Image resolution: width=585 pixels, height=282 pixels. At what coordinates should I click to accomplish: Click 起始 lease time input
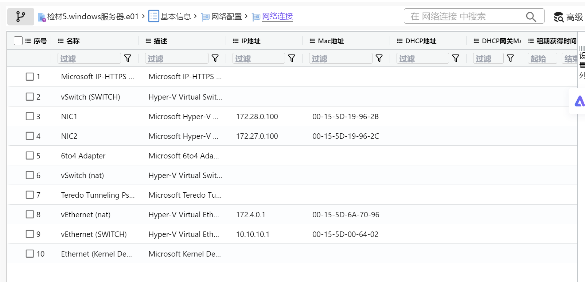pyautogui.click(x=542, y=58)
